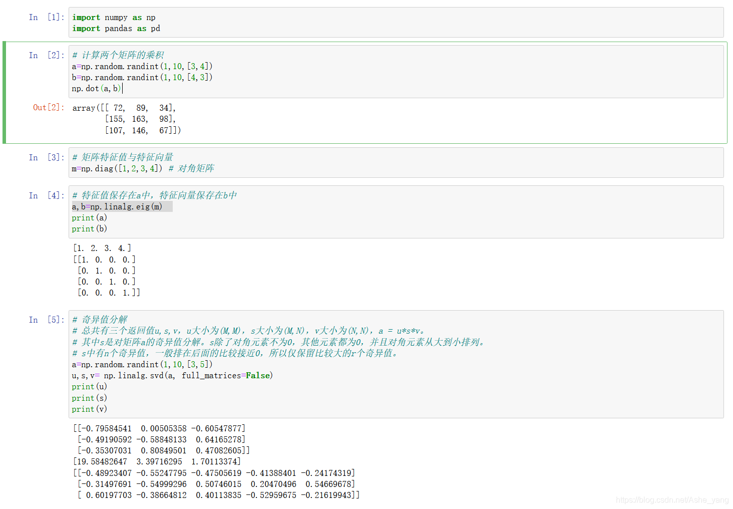Click output row '[0. 0. 0. 1.]]'

coord(109,293)
